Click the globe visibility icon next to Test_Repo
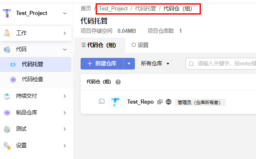The width and height of the screenshot is (256, 159). click(x=168, y=102)
